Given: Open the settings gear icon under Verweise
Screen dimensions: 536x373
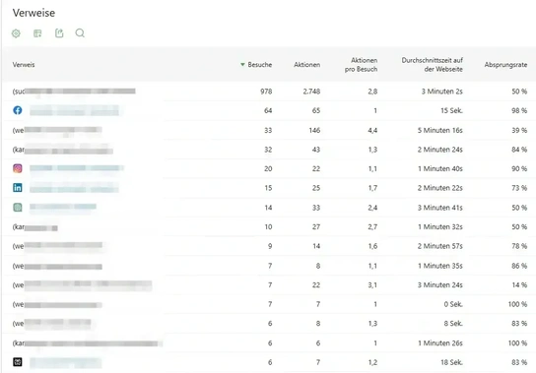Looking at the screenshot, I should pos(16,33).
